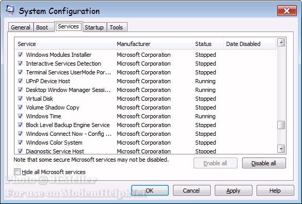Sort by the Status column header

click(208, 44)
